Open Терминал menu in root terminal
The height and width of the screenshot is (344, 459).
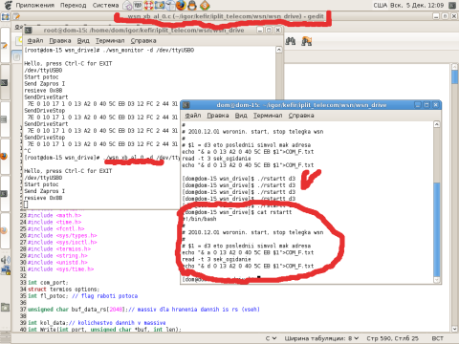pos(110,41)
